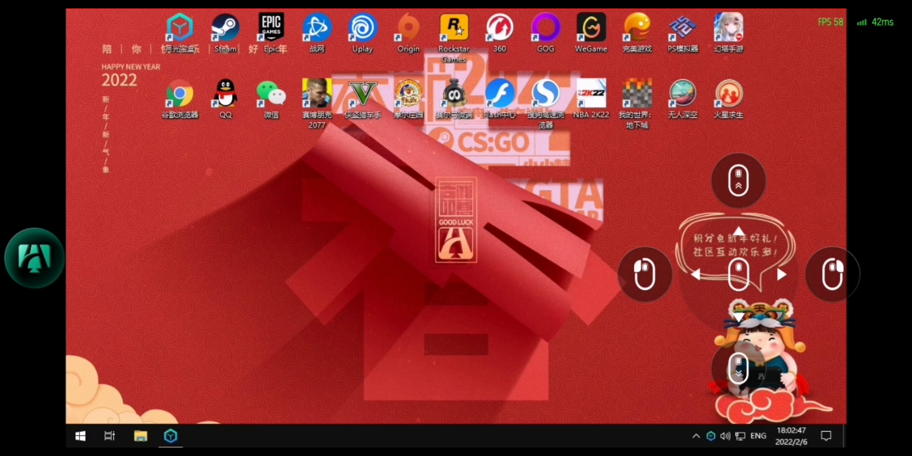
Task: Launch the Rockstar Games shortcut
Action: coord(454,38)
